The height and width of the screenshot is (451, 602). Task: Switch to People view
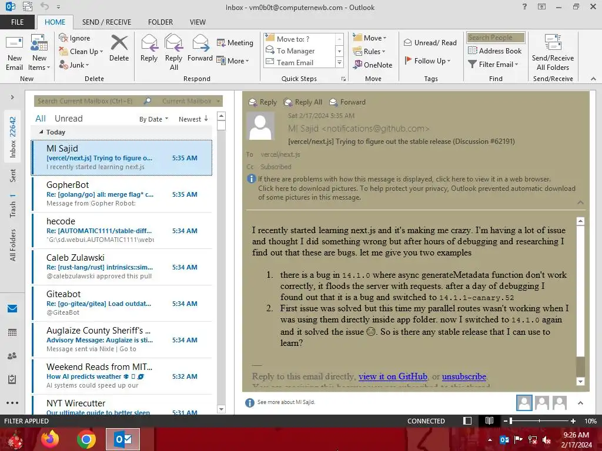click(x=12, y=356)
